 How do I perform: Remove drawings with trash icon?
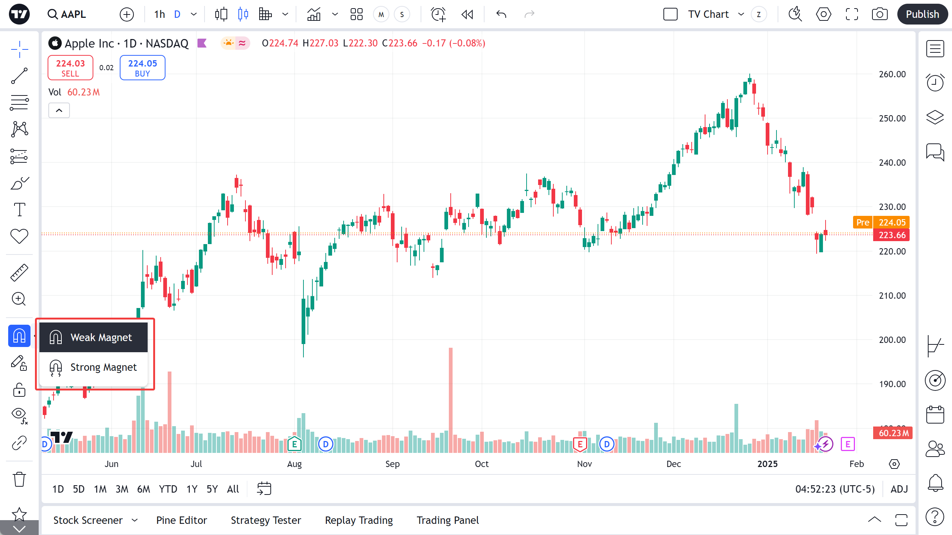(x=19, y=479)
